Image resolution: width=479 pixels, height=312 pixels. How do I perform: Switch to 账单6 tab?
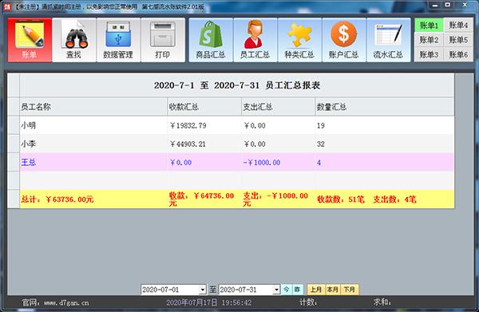tap(458, 54)
